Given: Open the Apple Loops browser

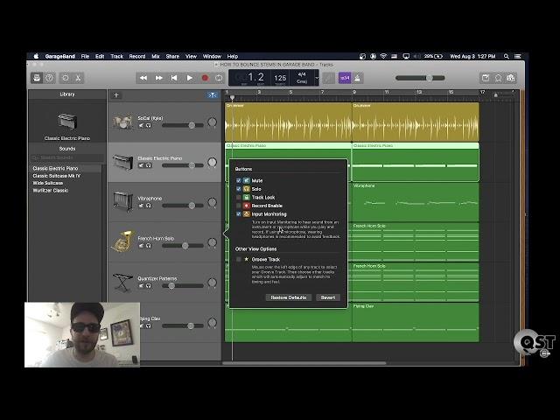Looking at the screenshot, I should pos(498,78).
